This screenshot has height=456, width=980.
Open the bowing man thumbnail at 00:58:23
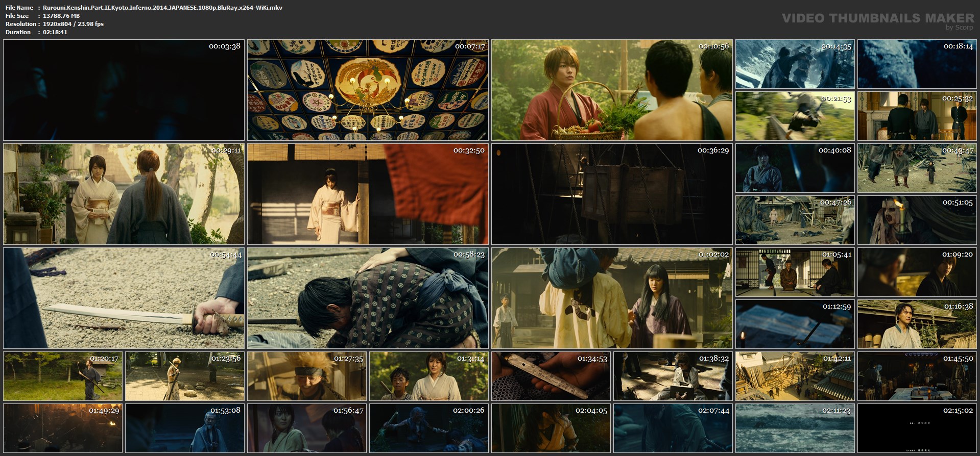click(x=368, y=298)
